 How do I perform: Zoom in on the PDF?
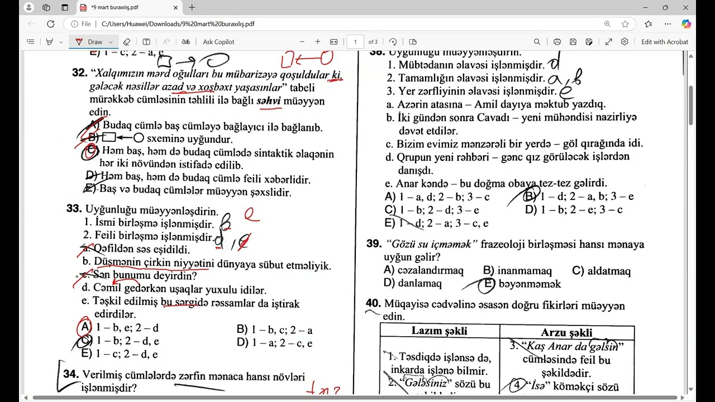click(318, 42)
